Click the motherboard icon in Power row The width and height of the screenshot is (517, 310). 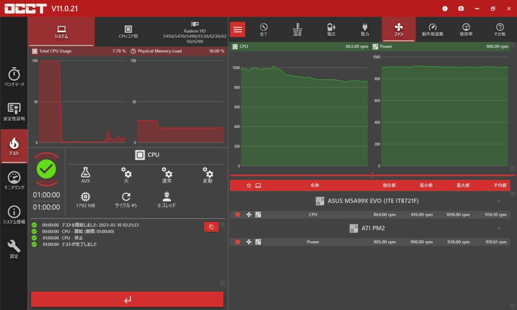click(x=258, y=242)
